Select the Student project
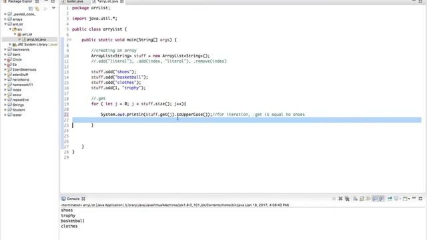 (x=19, y=110)
